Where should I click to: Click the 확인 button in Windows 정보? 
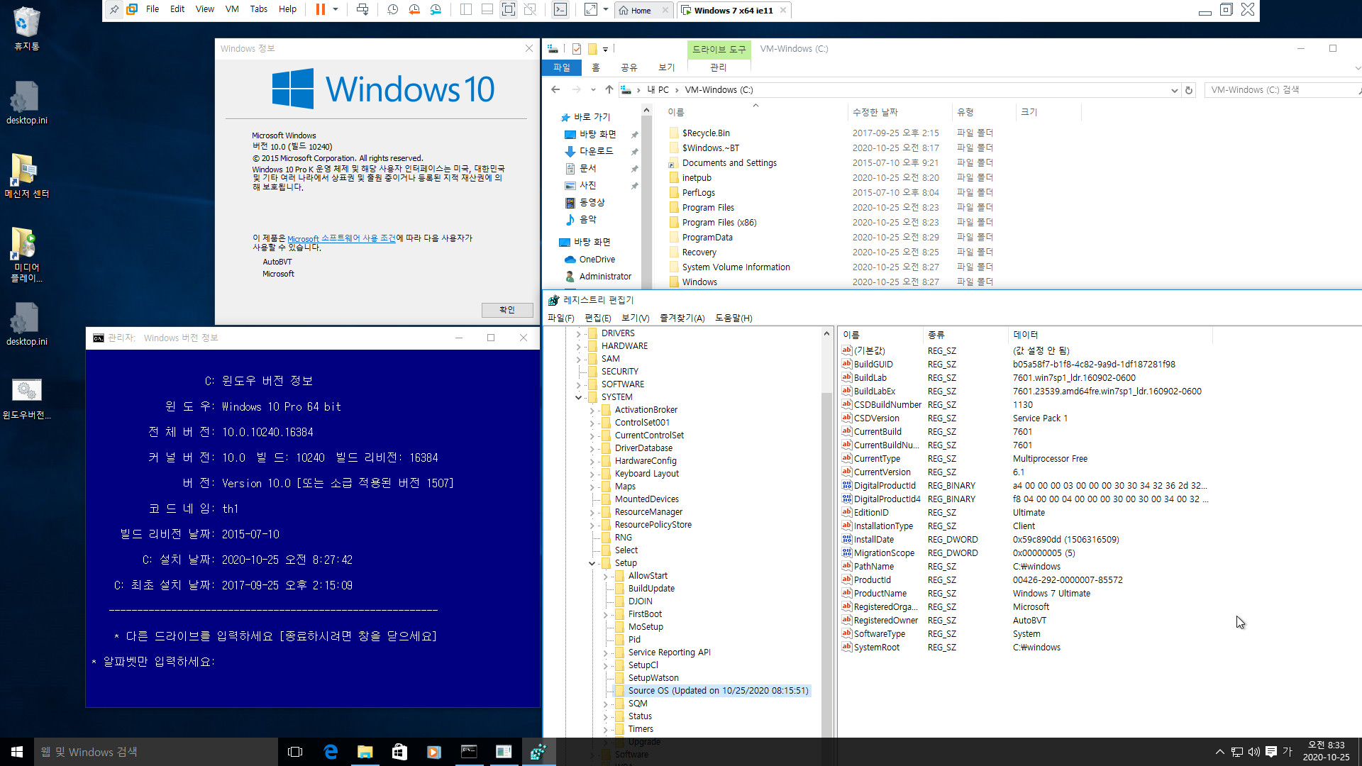click(507, 310)
